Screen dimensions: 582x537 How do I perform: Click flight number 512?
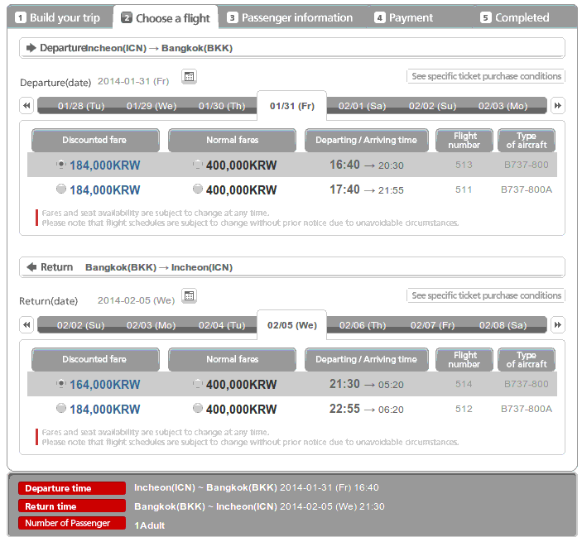464,409
